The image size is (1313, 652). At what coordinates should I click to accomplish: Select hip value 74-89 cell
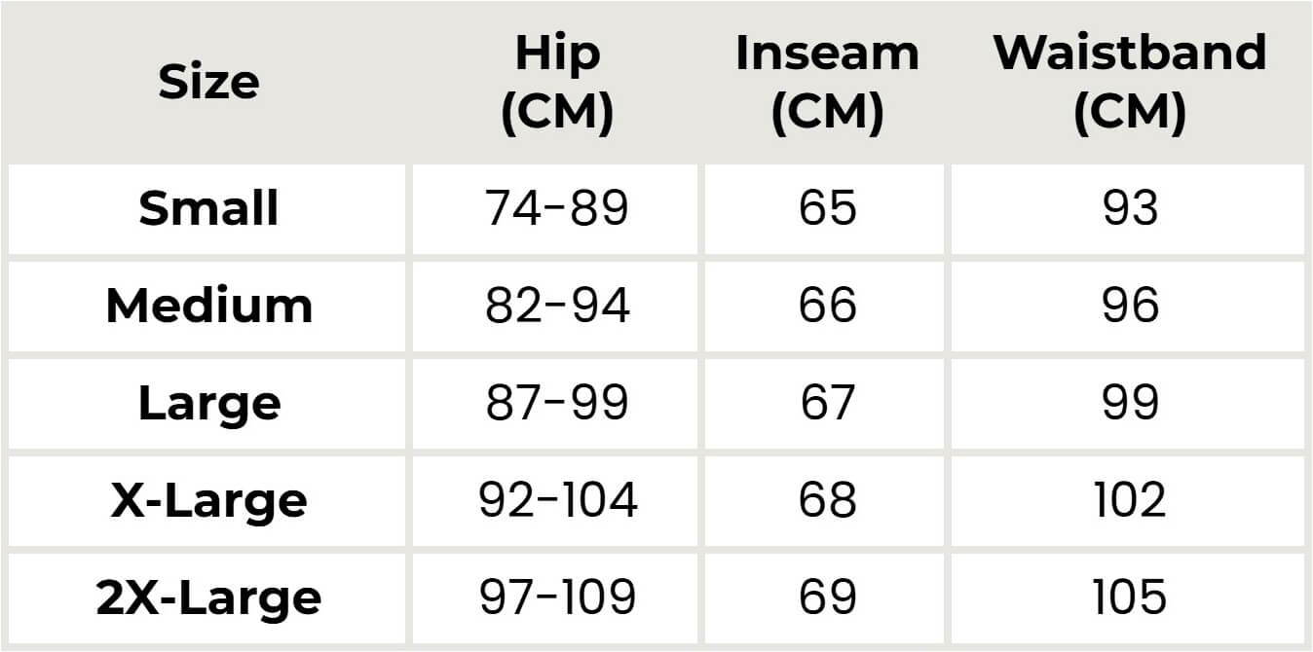557,208
